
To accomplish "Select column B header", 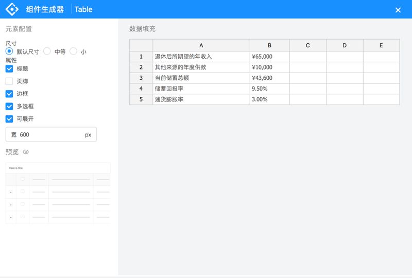I will [x=269, y=45].
